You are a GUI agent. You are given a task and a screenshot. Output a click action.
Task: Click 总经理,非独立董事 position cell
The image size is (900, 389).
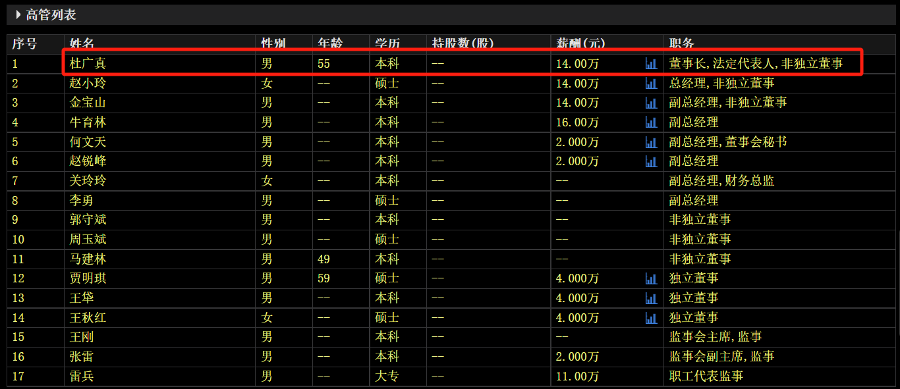(721, 84)
